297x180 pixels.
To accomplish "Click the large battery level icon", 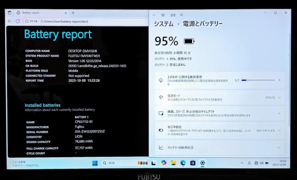I will (x=189, y=41).
